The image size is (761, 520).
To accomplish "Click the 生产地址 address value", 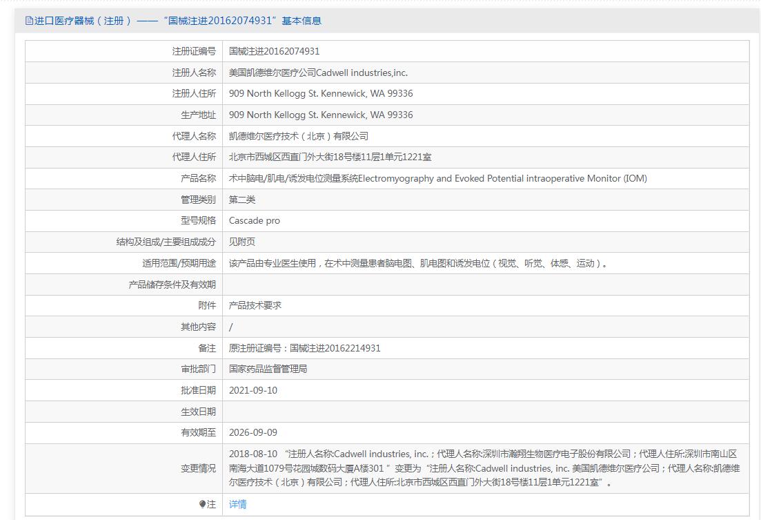I will pos(321,115).
